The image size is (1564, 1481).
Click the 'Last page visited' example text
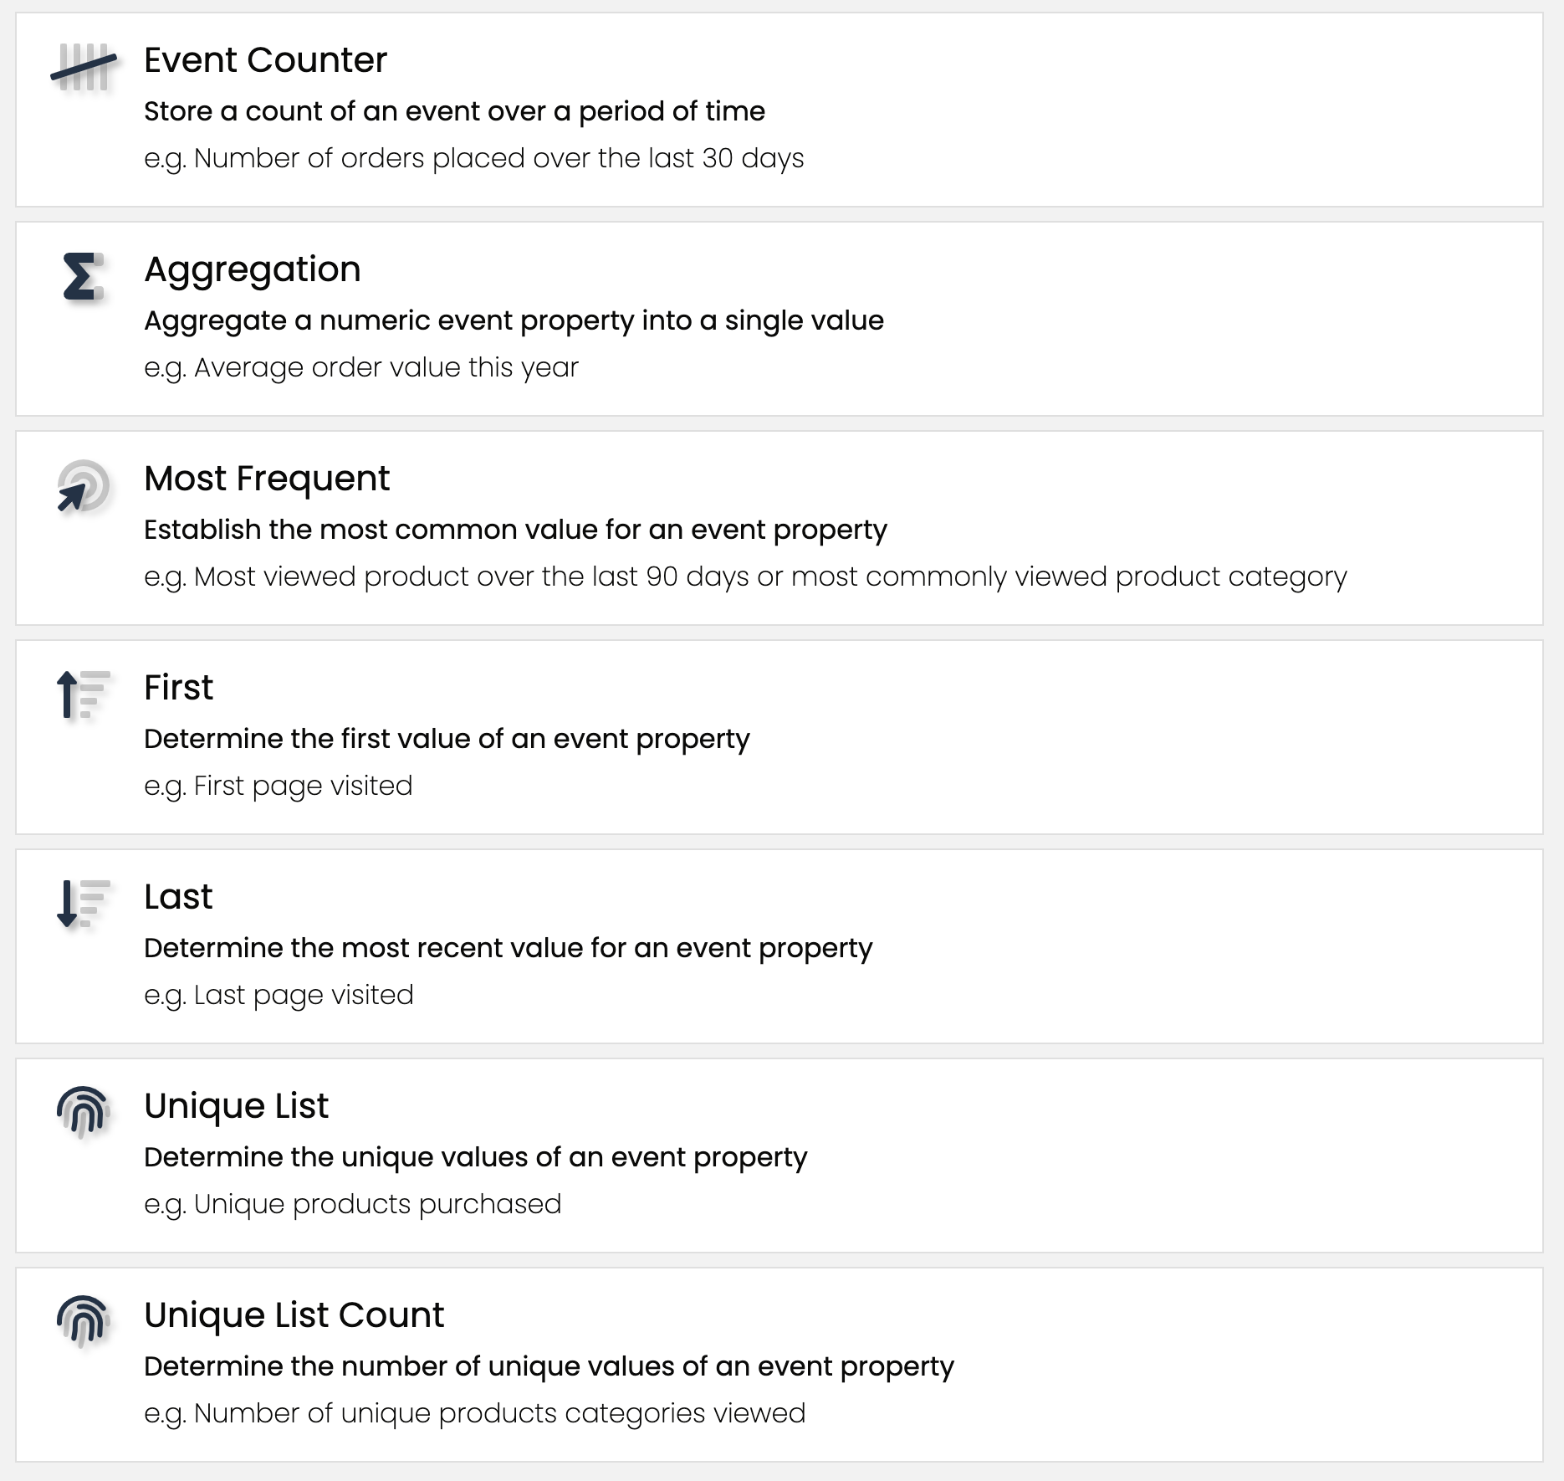tap(279, 995)
